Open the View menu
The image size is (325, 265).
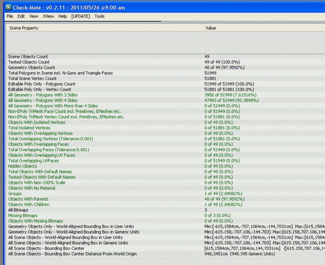point(34,16)
